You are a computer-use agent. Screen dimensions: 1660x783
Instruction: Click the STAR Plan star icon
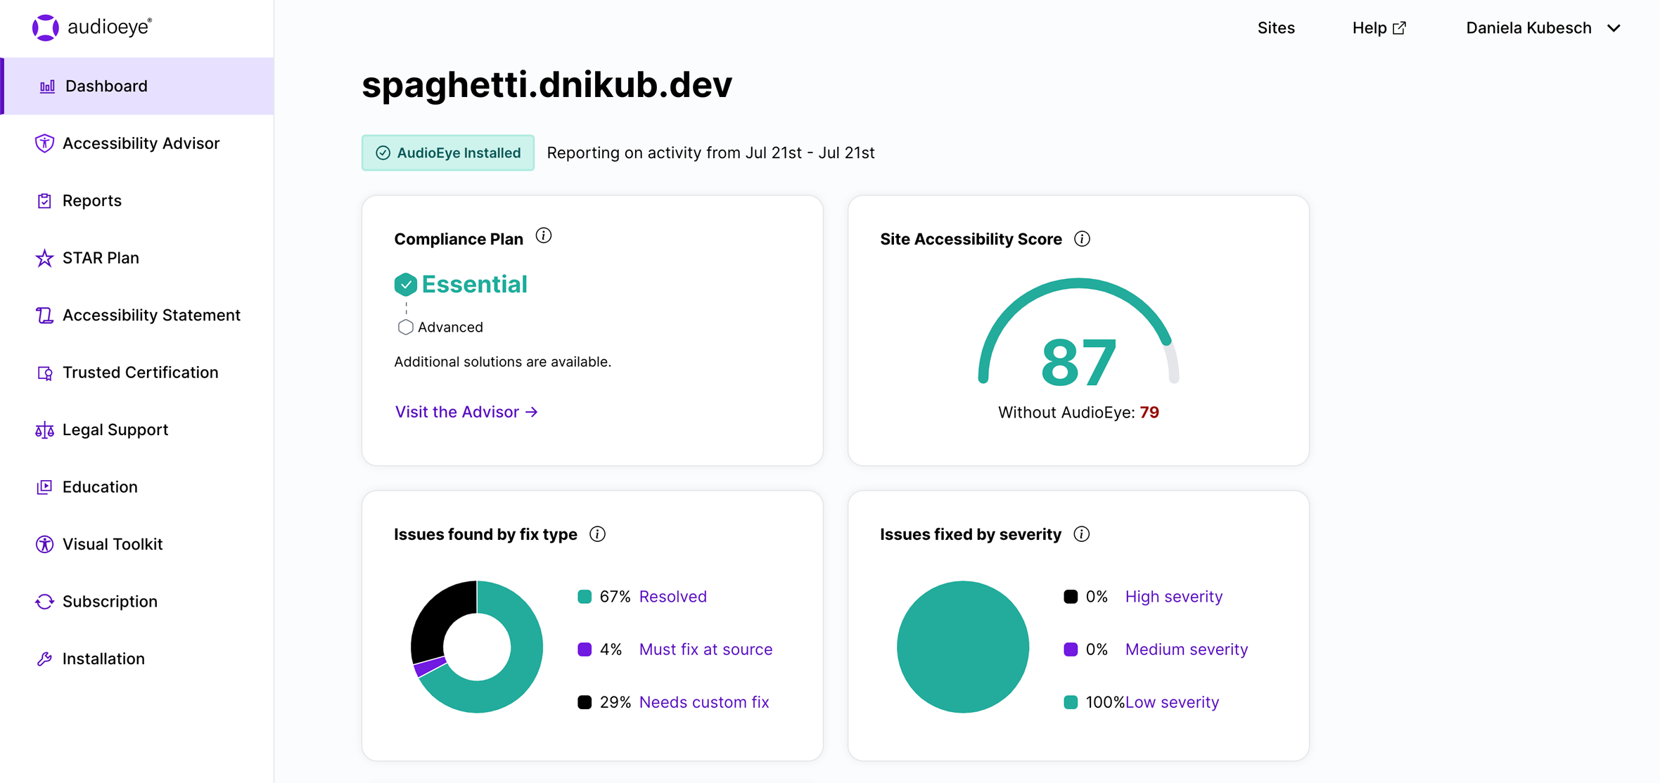44,258
